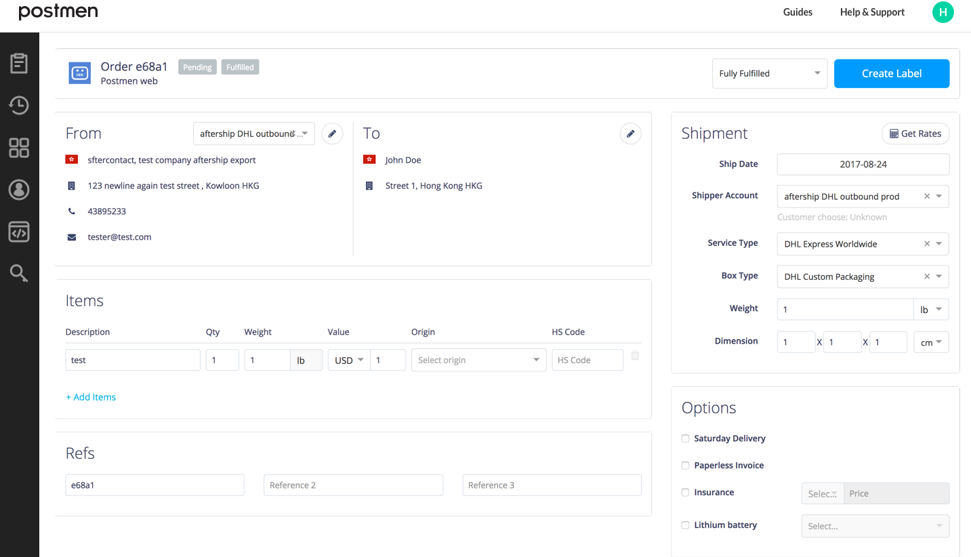Change shipment weight unit lb dropdown
Image resolution: width=971 pixels, height=557 pixels.
[x=932, y=309]
